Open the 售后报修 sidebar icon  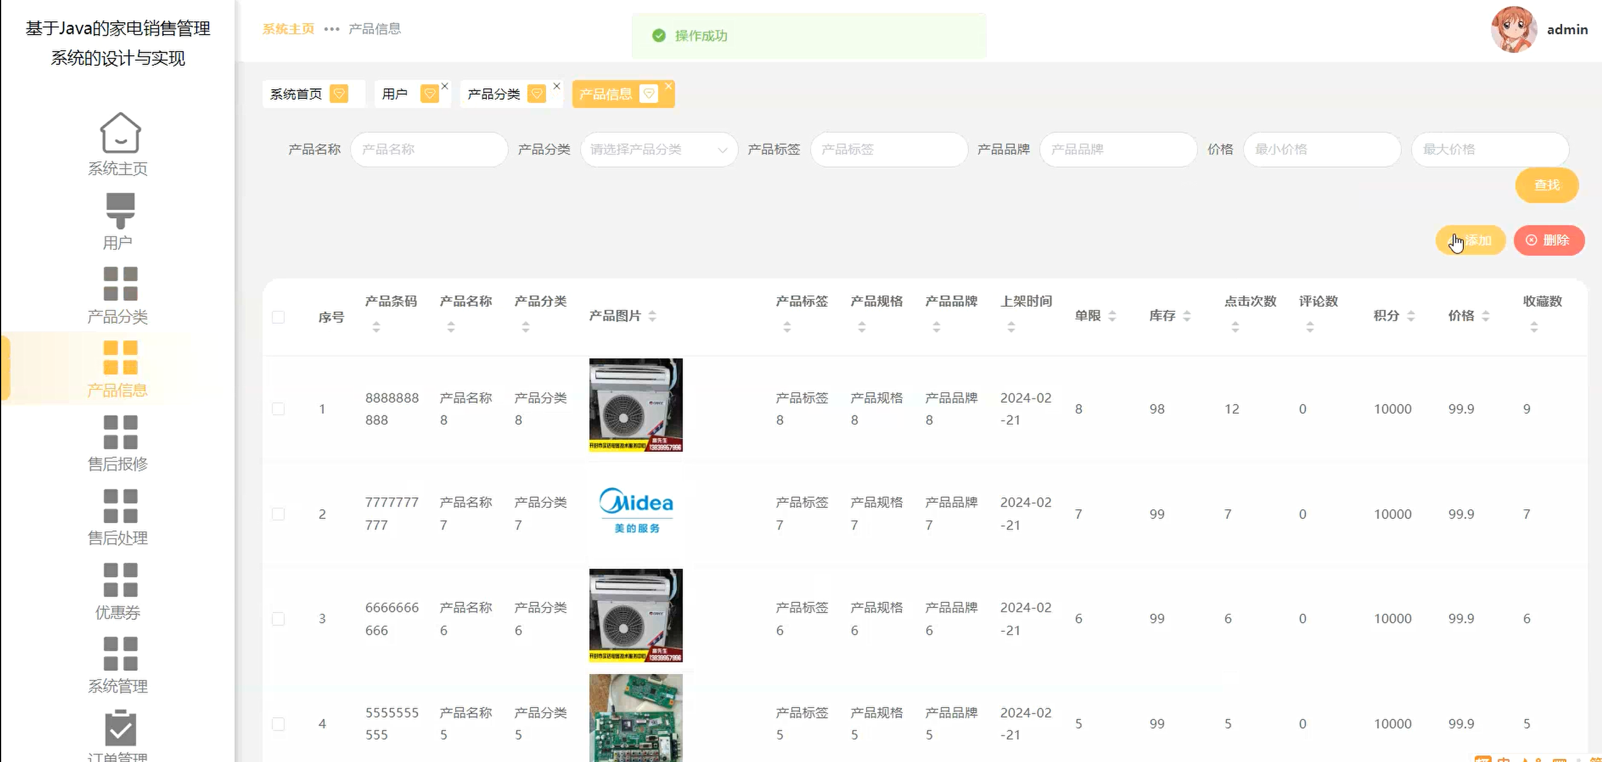120,432
